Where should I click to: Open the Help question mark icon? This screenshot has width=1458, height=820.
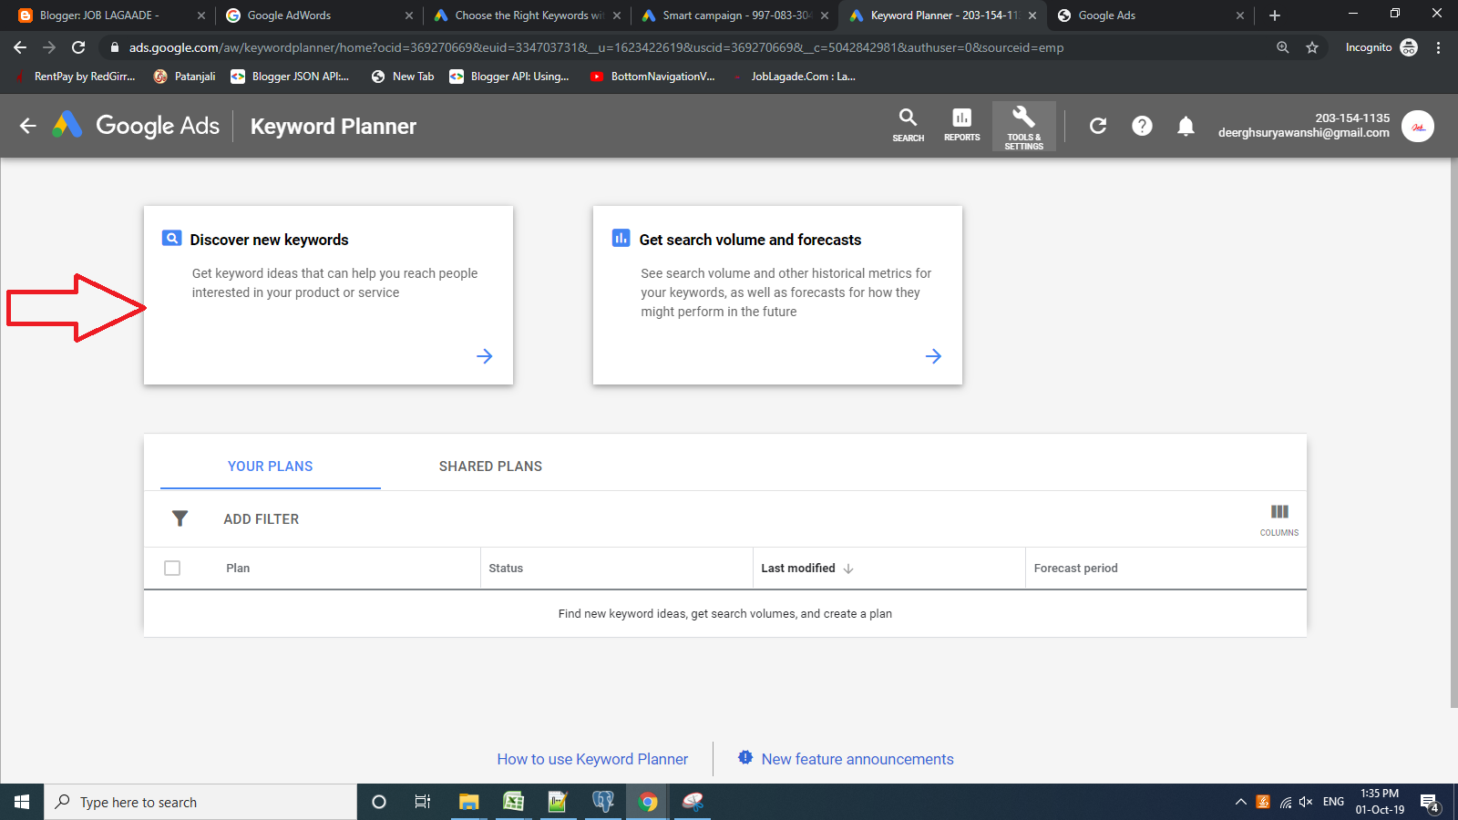tap(1142, 126)
